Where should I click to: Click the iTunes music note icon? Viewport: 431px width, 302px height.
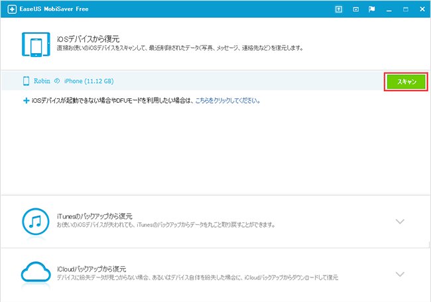click(36, 222)
